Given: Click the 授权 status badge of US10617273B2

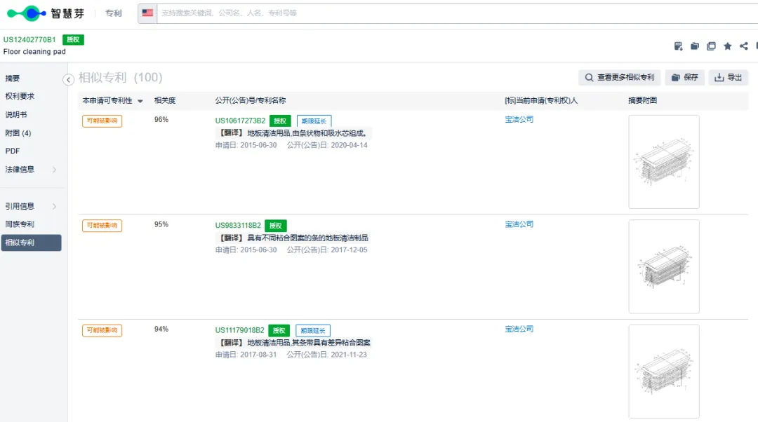Looking at the screenshot, I should pos(280,121).
